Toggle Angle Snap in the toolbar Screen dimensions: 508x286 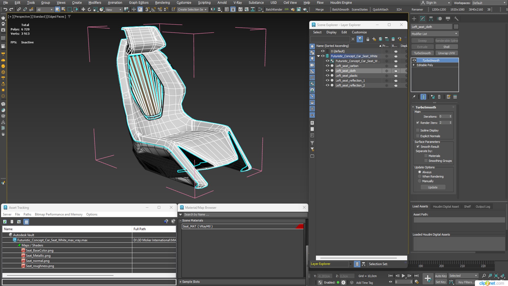click(153, 9)
